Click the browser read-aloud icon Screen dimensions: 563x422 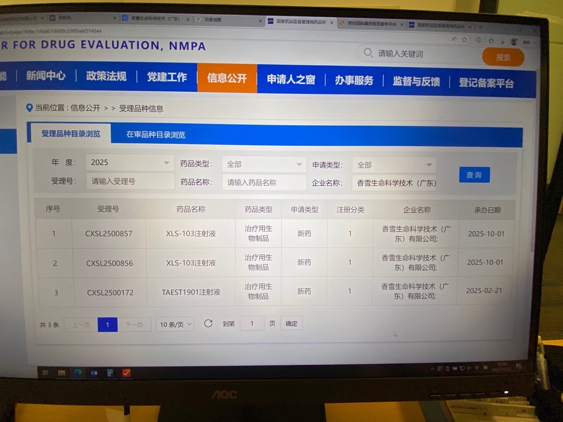click(454, 39)
